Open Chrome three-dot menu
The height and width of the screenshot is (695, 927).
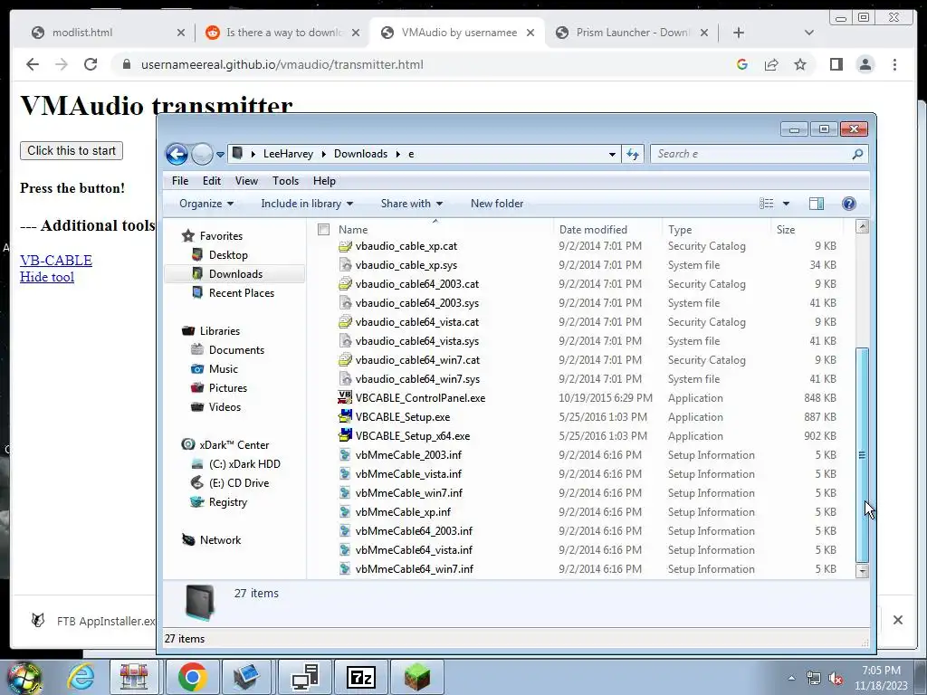pos(894,64)
